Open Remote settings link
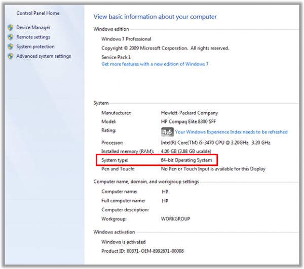304x269 pixels. (x=33, y=37)
